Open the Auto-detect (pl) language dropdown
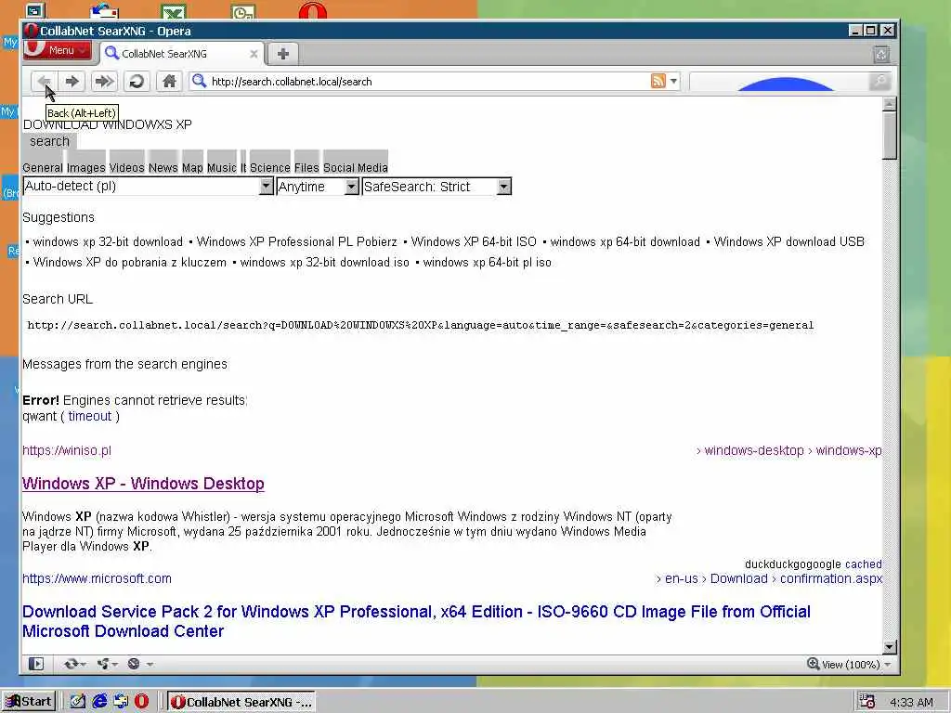The image size is (951, 713). coord(148,186)
